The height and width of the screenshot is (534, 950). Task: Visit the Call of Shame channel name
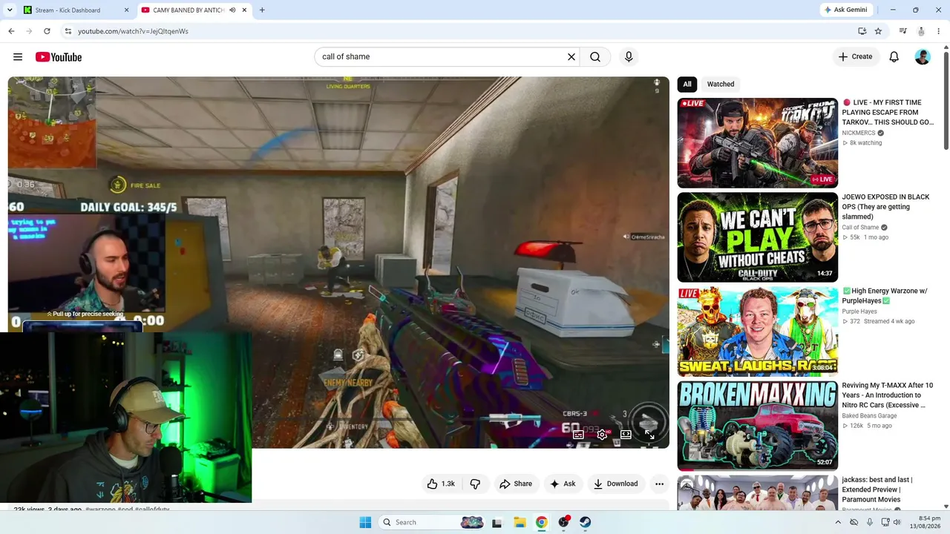click(x=860, y=228)
